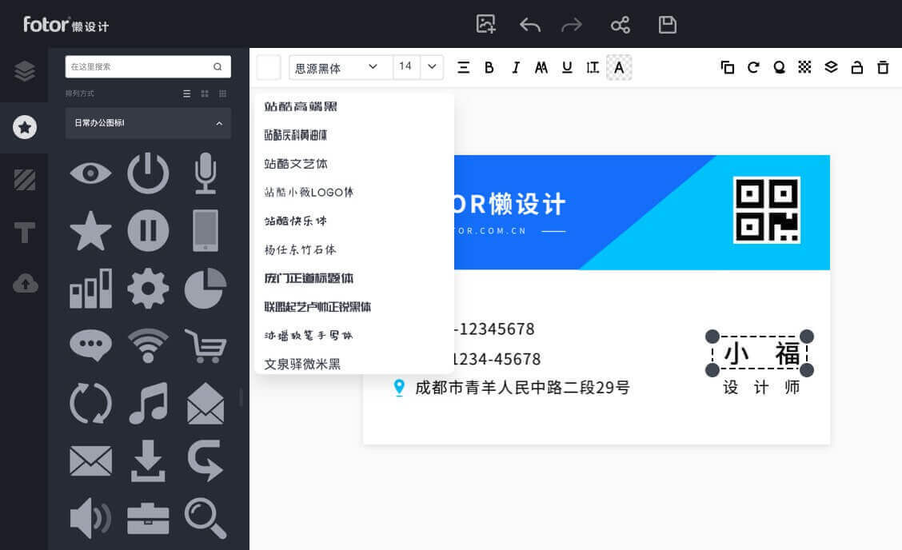This screenshot has width=902, height=550.
Task: Toggle bold formatting on the text
Action: (x=489, y=67)
